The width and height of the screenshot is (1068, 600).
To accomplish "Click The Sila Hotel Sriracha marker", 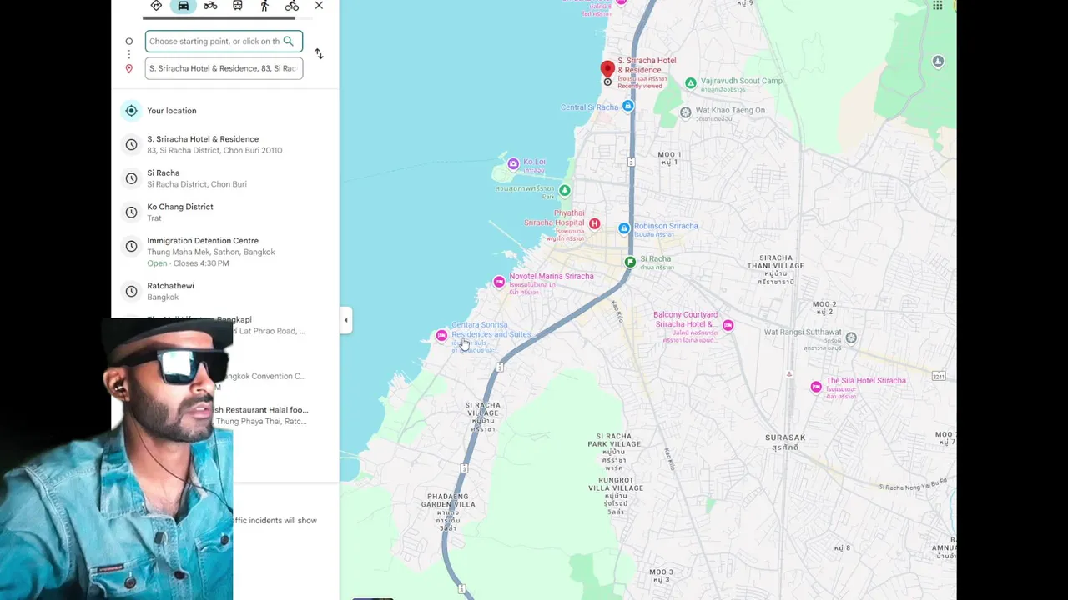I will pyautogui.click(x=816, y=387).
